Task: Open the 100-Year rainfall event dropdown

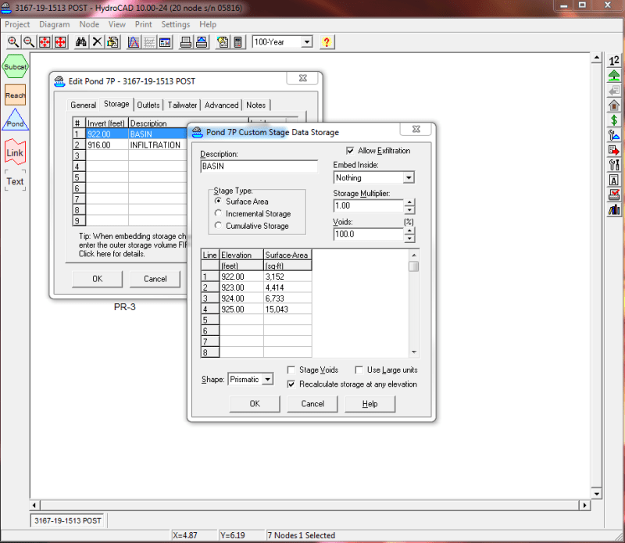Action: click(306, 42)
